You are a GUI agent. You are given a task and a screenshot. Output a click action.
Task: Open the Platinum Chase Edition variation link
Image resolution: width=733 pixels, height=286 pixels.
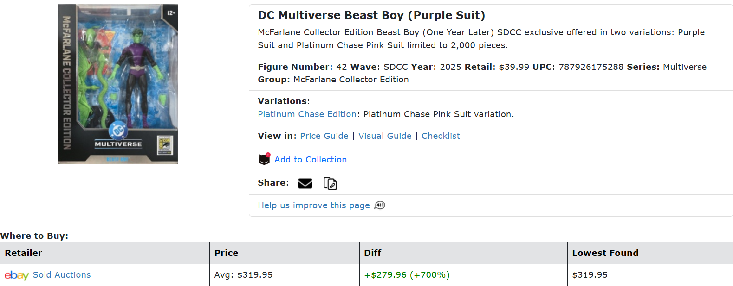[307, 114]
